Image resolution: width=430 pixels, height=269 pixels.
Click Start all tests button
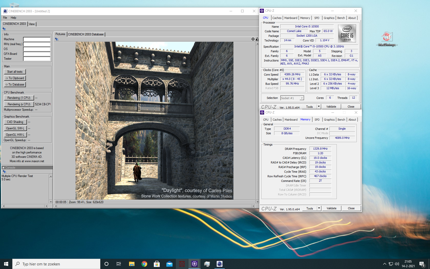click(x=15, y=72)
